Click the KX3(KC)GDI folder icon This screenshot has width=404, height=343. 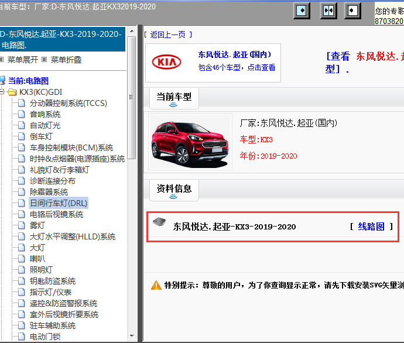tap(12, 92)
